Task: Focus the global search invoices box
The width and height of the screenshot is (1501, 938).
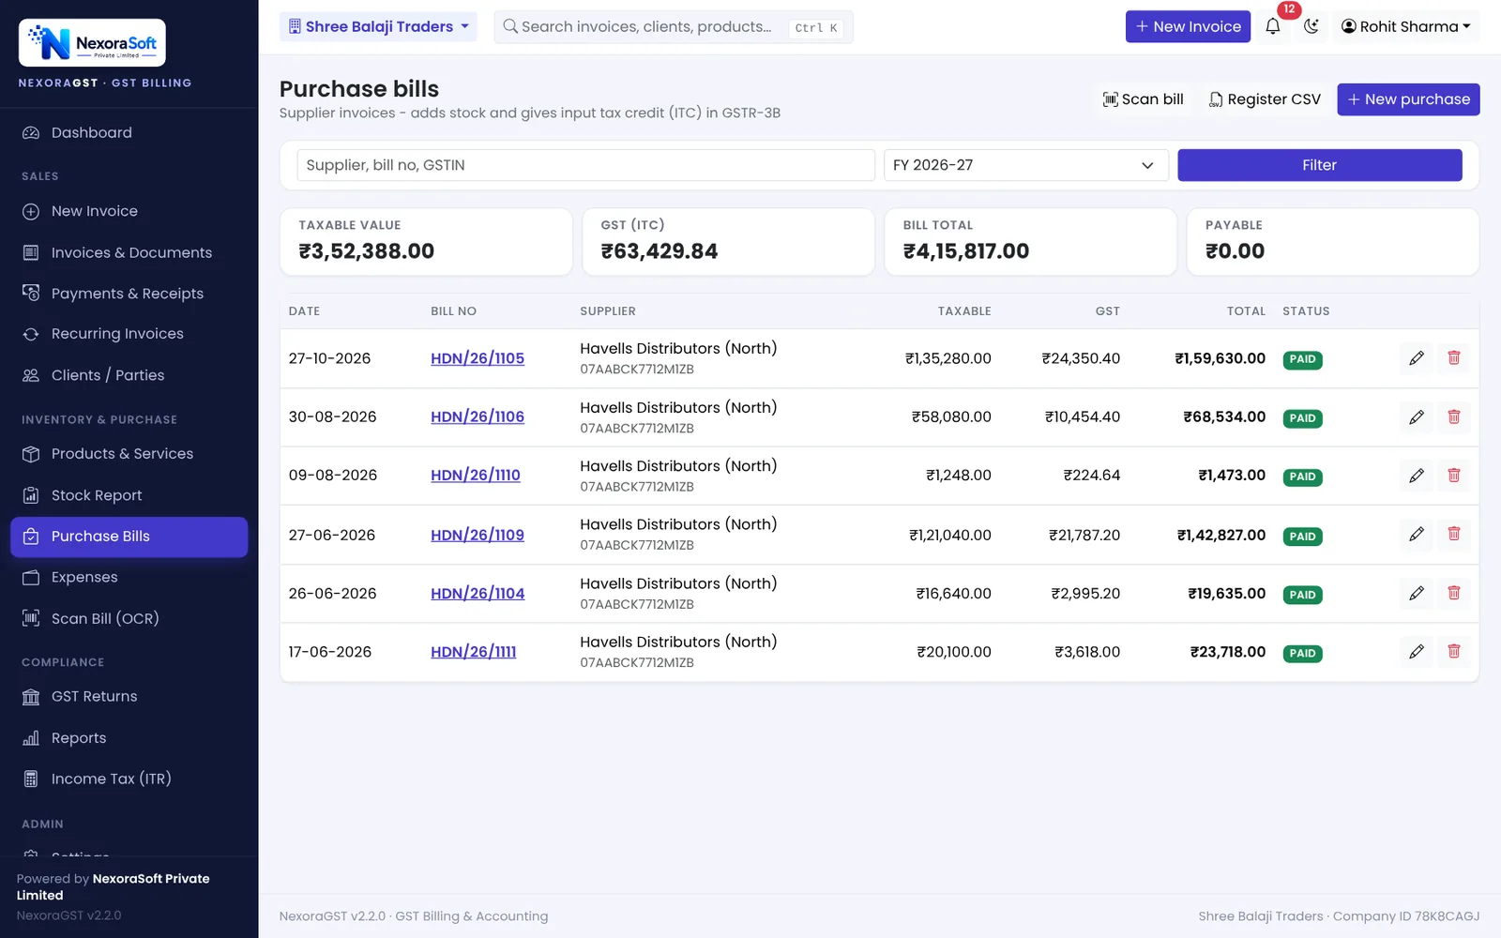Action: (x=674, y=26)
